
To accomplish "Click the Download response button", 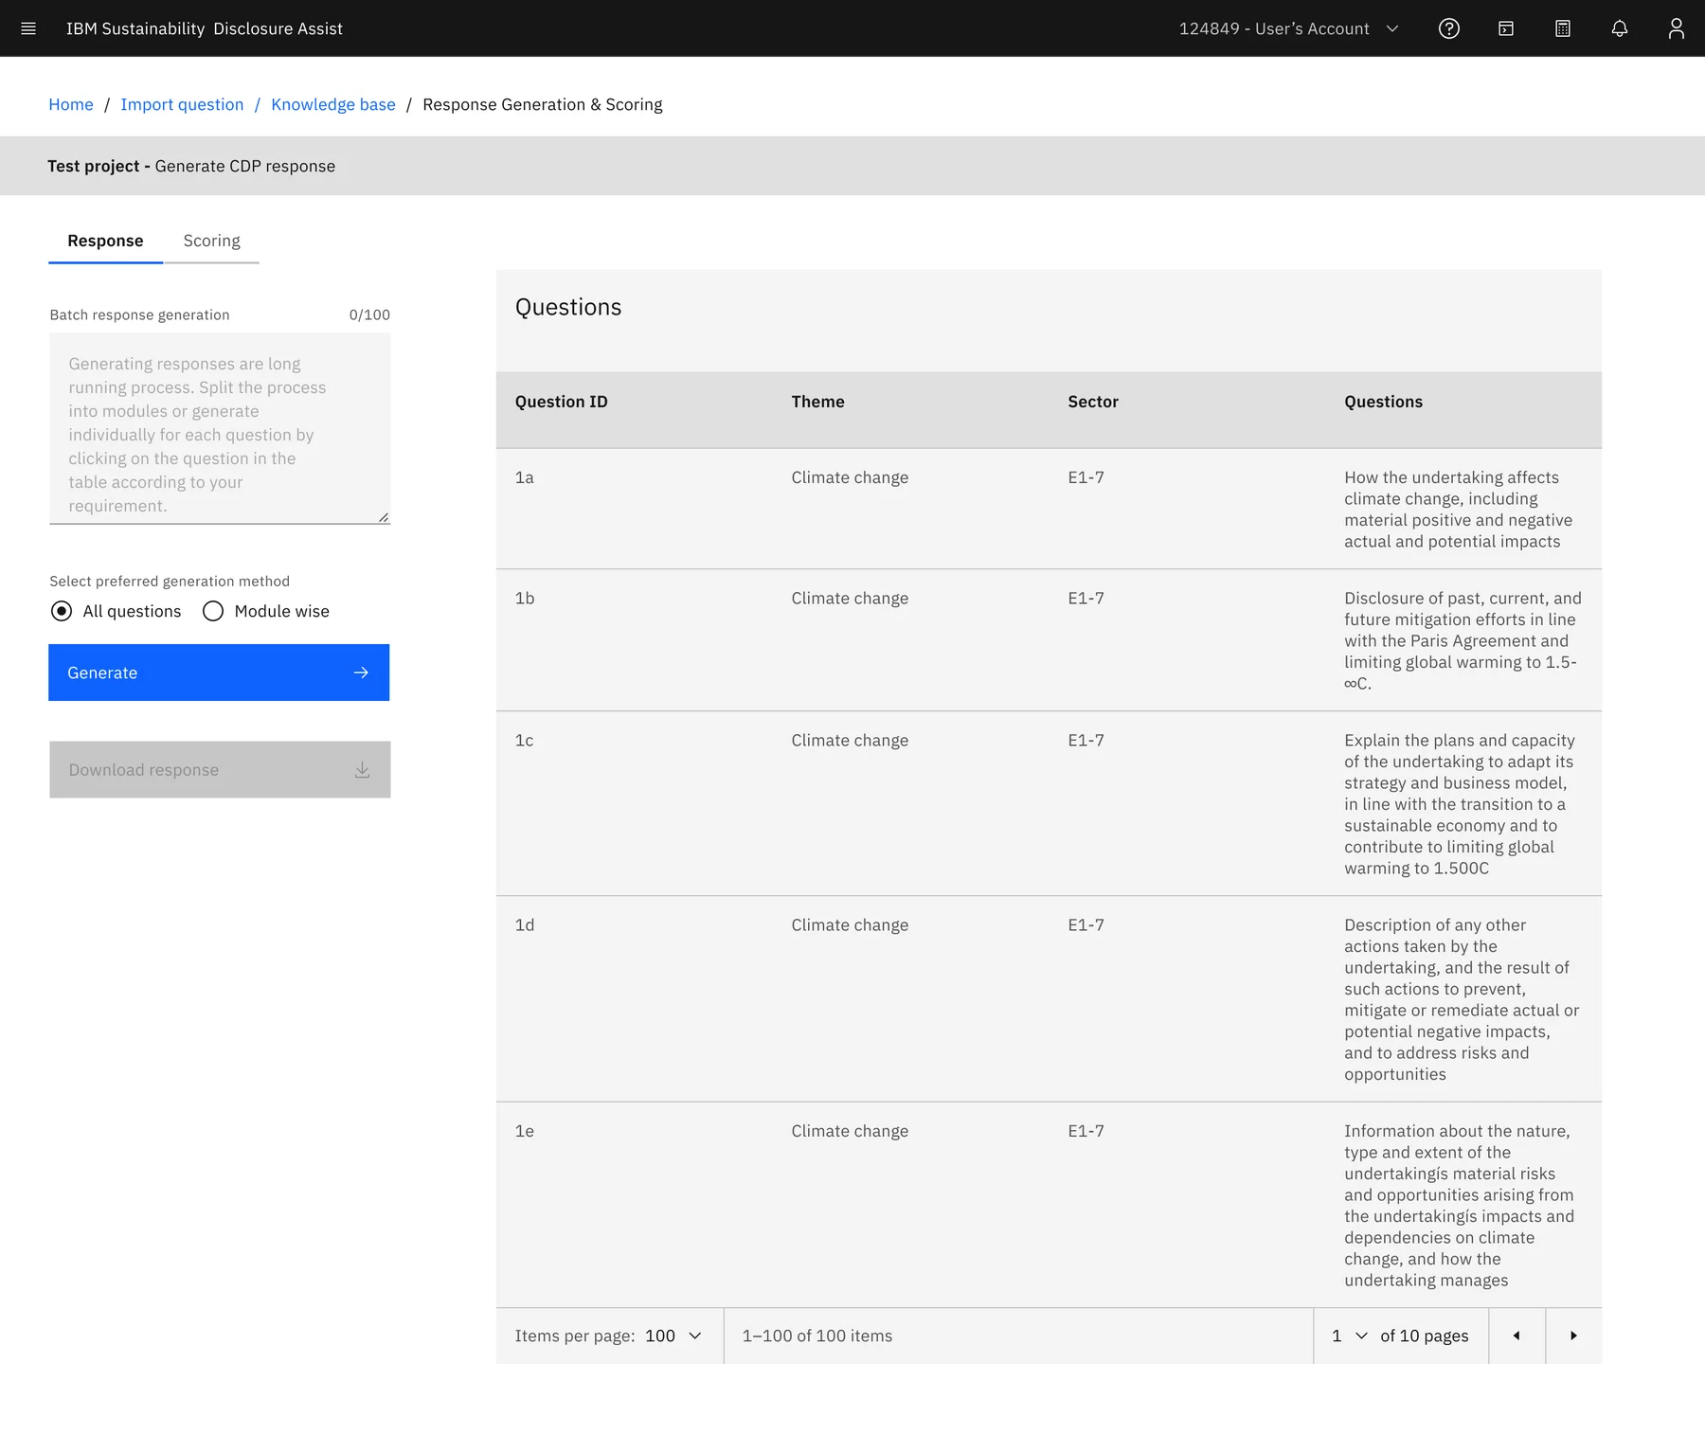I will pos(220,769).
